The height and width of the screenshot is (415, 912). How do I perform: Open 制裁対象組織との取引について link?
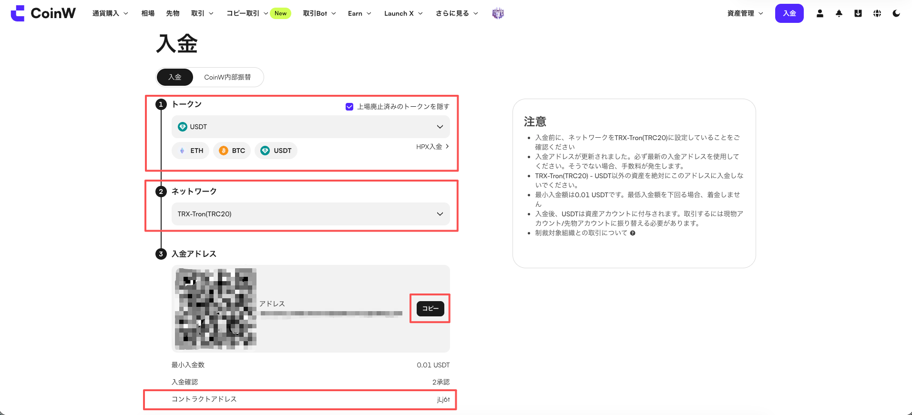coord(581,233)
